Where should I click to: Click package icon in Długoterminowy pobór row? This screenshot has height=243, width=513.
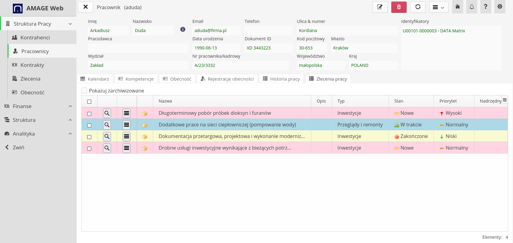click(x=145, y=114)
